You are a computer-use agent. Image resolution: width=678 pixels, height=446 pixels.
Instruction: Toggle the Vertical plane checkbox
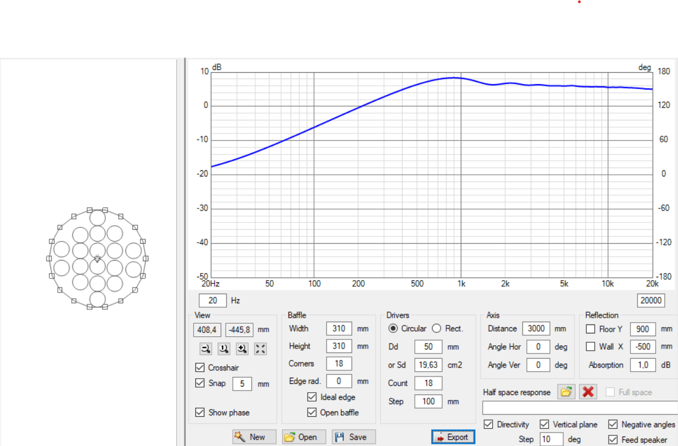pyautogui.click(x=544, y=424)
